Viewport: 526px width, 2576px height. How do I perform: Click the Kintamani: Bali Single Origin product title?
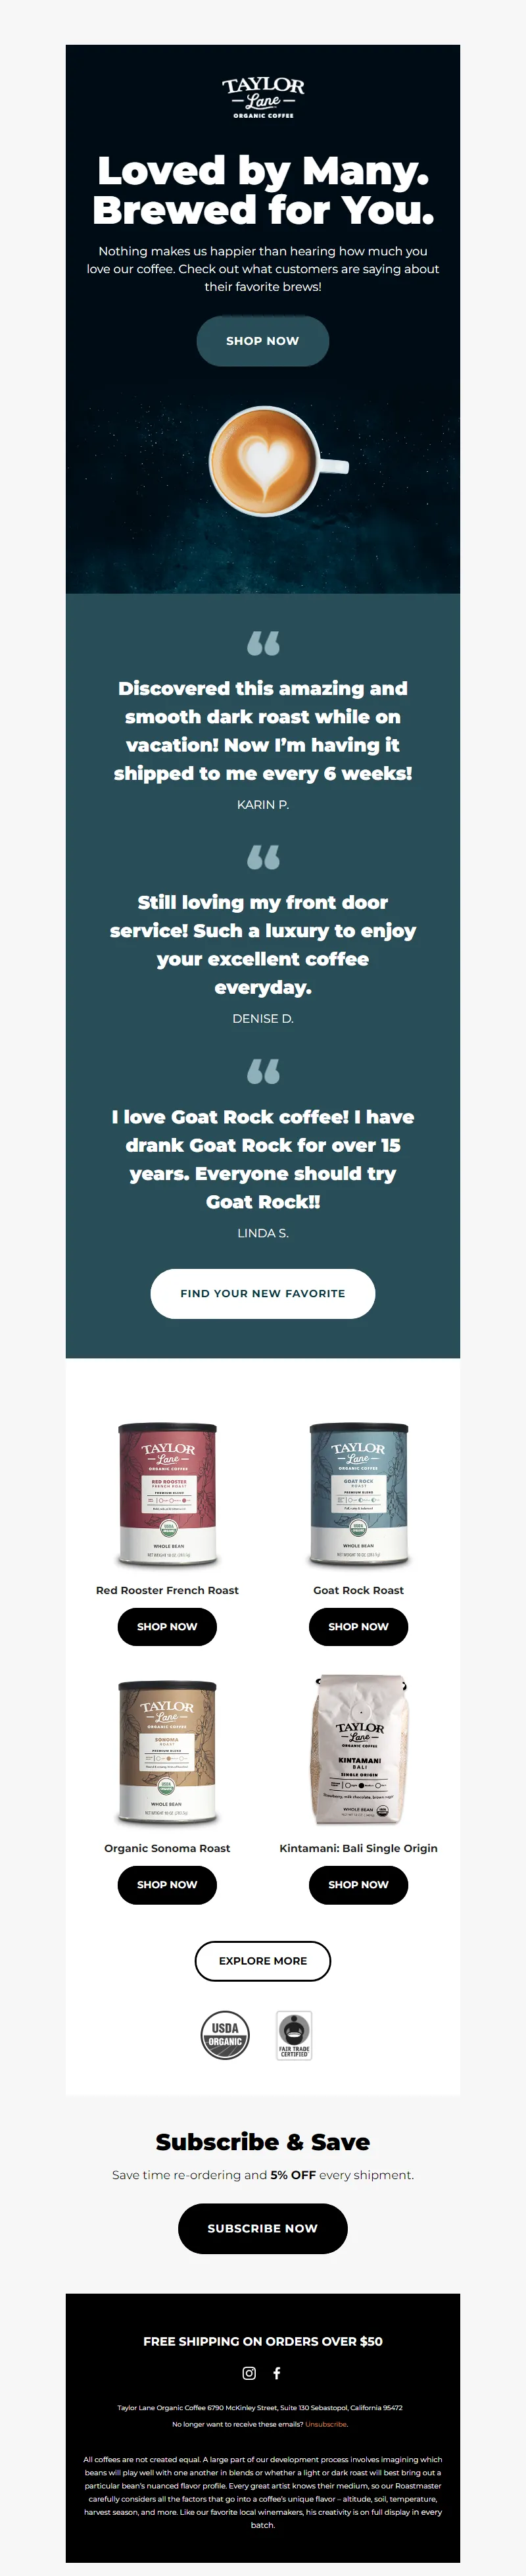358,1848
